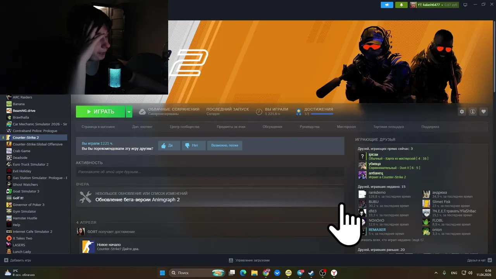
Task: Click the activity text field Расскажите об этой игре
Action: [x=210, y=172]
